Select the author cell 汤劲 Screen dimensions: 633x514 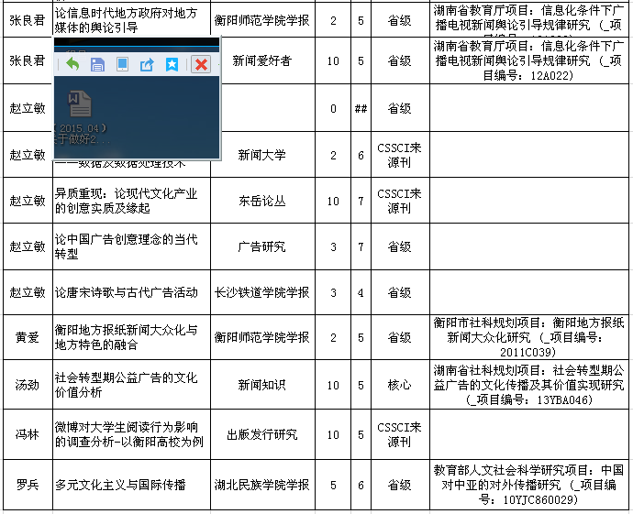point(27,385)
